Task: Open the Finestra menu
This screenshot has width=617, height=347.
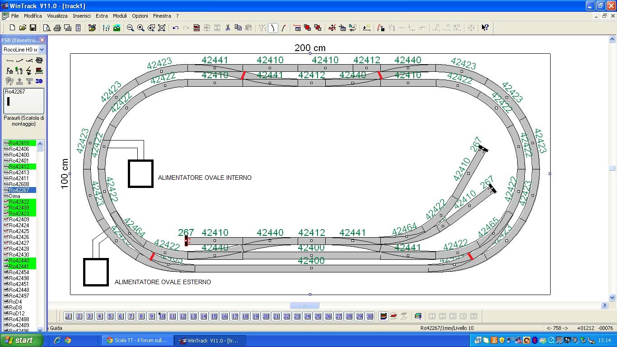Action: 163,16
